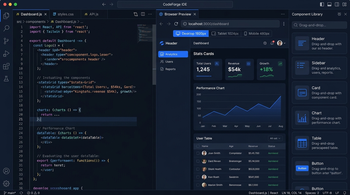Click the Sidebar component card
350x195 pixels.
point(319,68)
